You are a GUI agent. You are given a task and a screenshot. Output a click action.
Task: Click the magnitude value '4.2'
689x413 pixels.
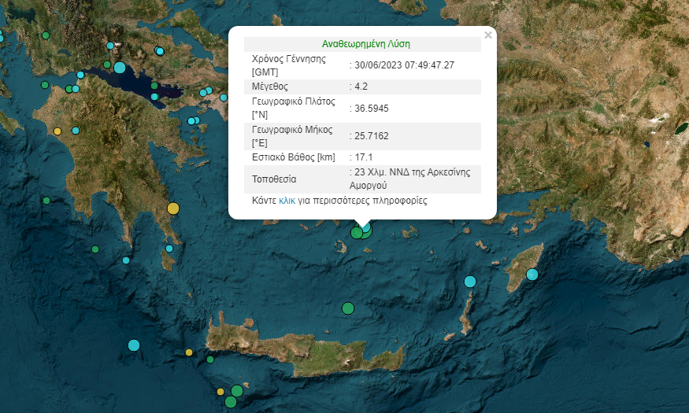pos(361,87)
